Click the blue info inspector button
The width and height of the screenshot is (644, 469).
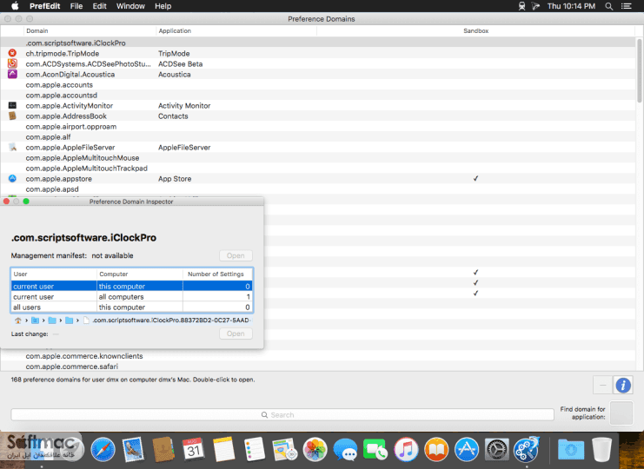[x=622, y=385]
